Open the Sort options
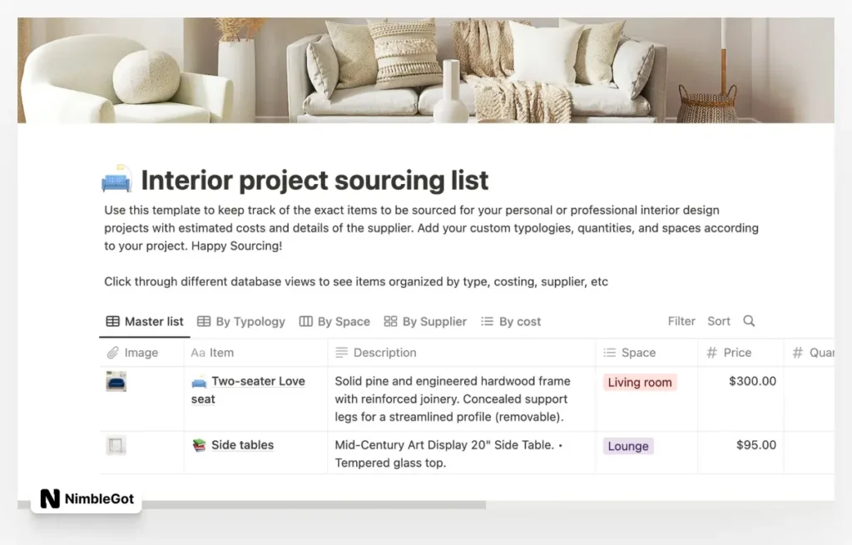The width and height of the screenshot is (852, 545). (x=719, y=321)
